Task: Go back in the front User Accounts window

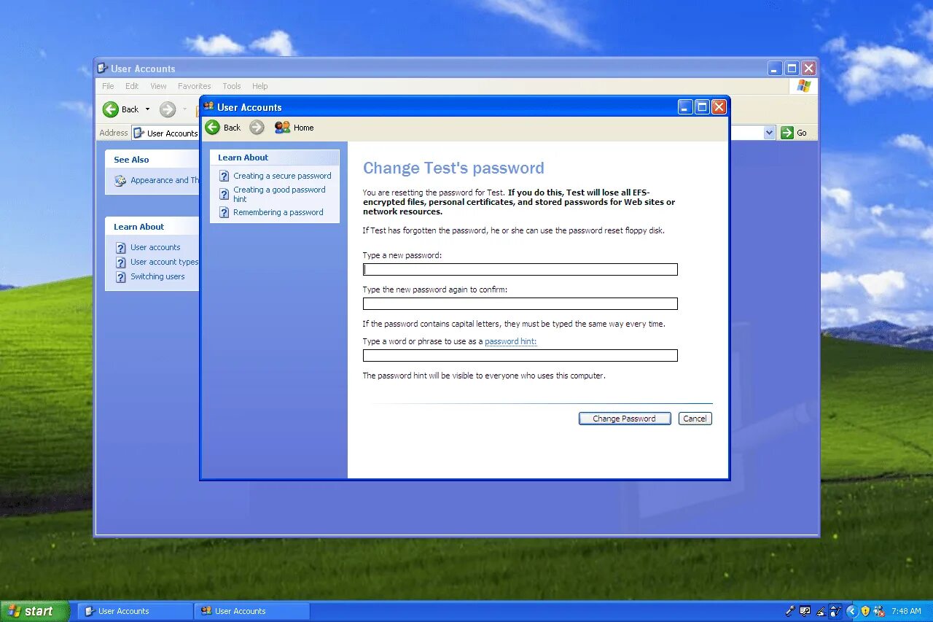Action: pyautogui.click(x=223, y=128)
